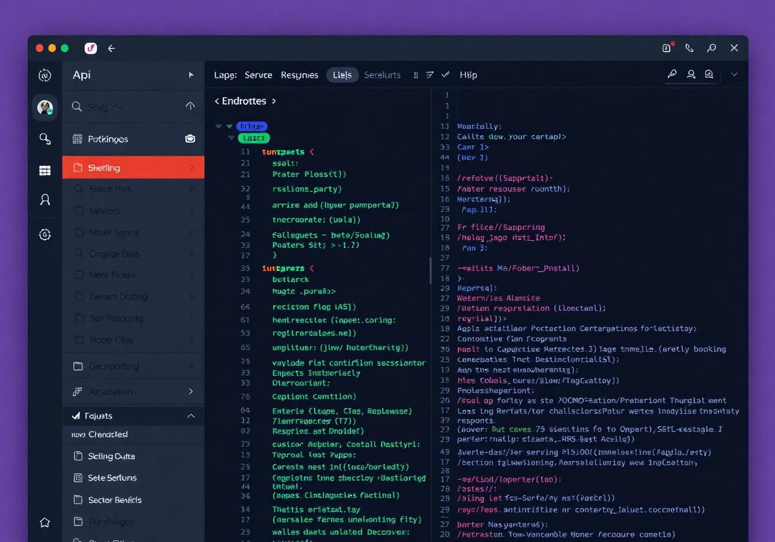The height and width of the screenshot is (542, 775).
Task: Click code line 'rsalions_party)'
Action: pyautogui.click(x=308, y=189)
